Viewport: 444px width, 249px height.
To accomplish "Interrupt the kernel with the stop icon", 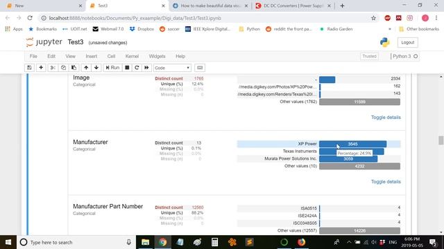I will tap(127, 68).
